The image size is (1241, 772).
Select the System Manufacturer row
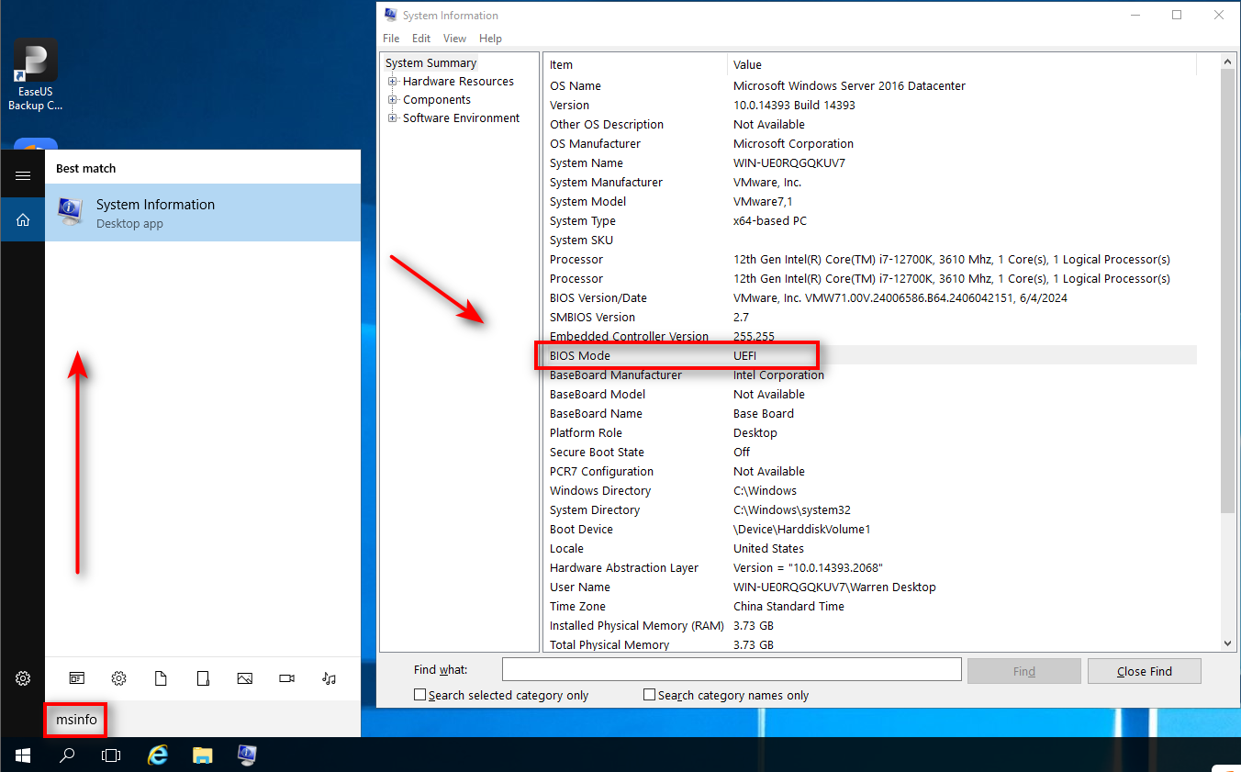870,182
